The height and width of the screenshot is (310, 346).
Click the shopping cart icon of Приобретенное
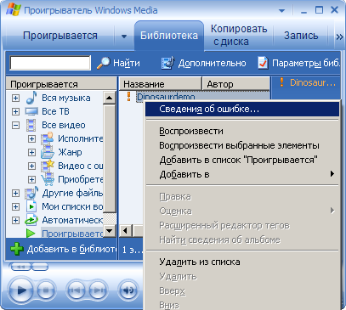(x=48, y=179)
